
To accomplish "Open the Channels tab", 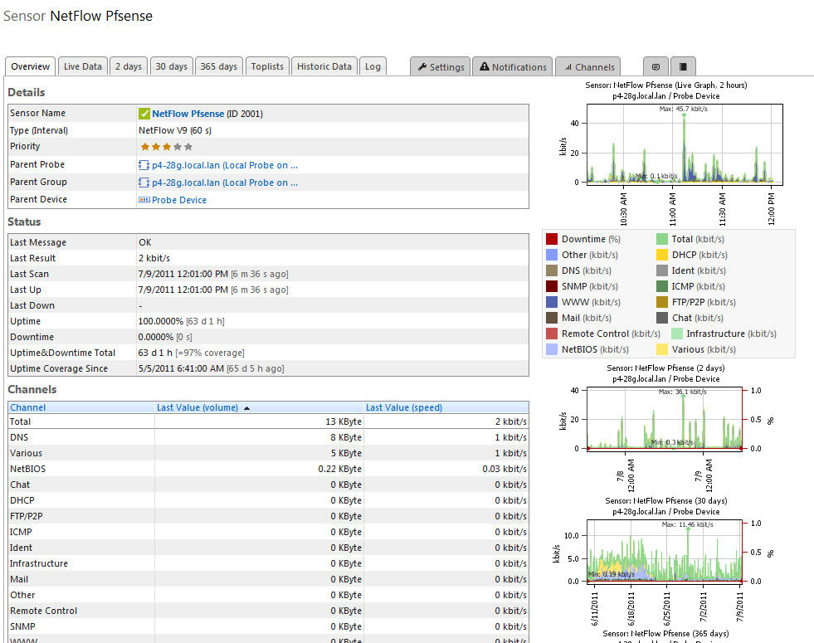I will coord(588,67).
